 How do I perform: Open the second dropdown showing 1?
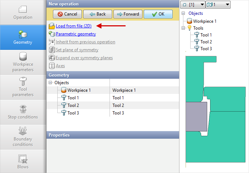click(218, 4)
